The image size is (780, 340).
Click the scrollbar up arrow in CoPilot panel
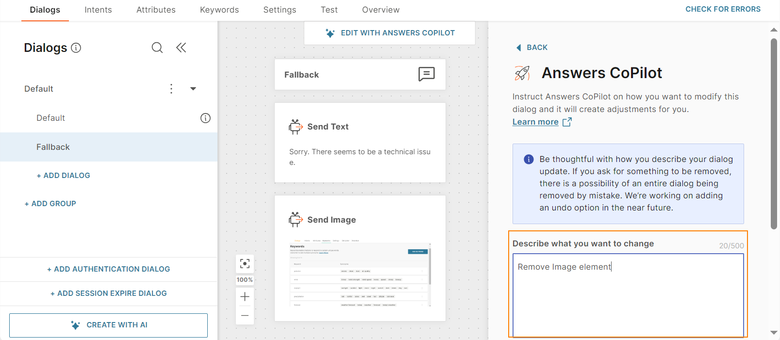pyautogui.click(x=774, y=30)
